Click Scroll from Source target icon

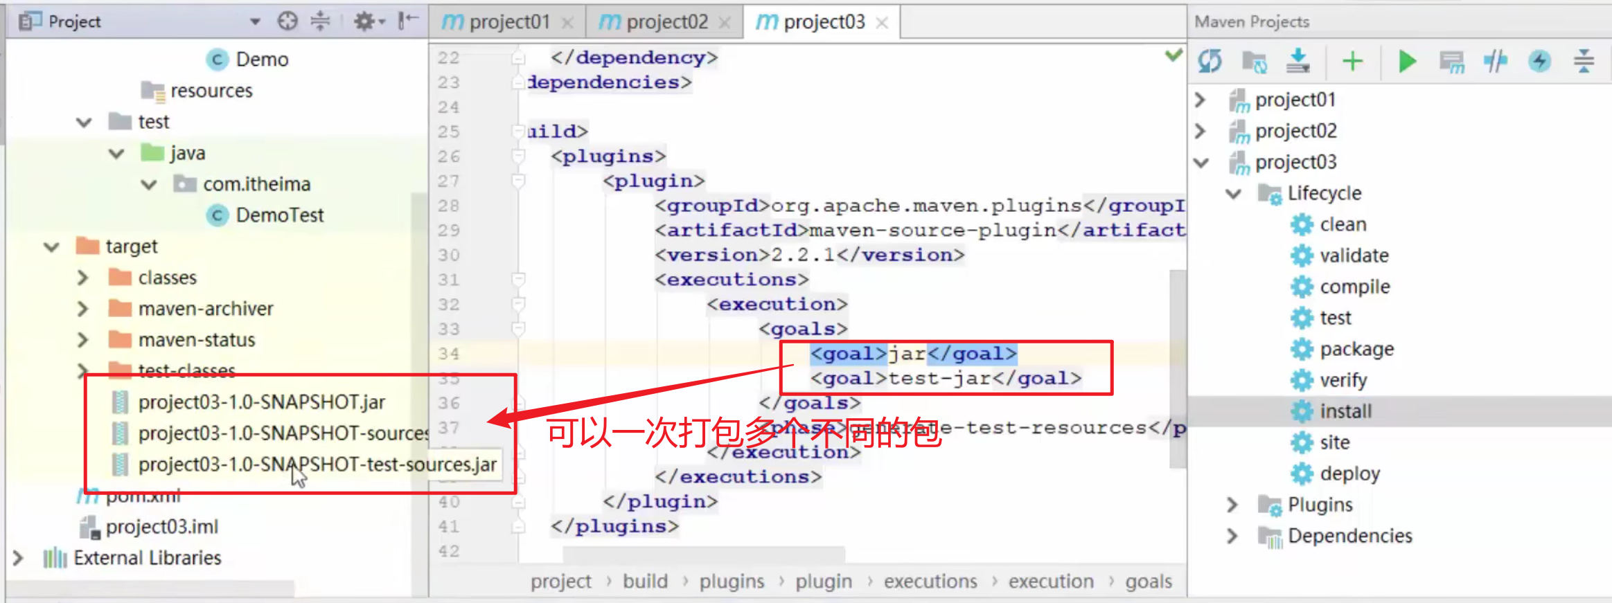[287, 21]
